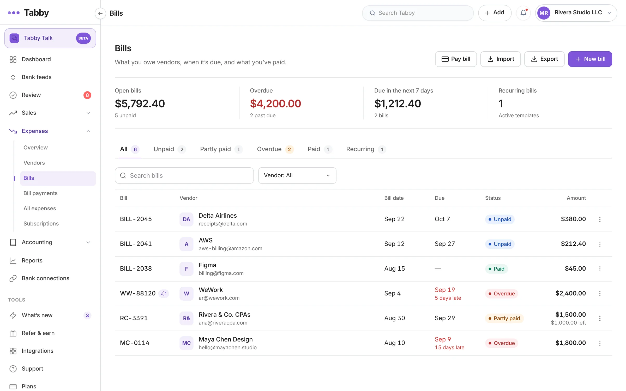Open What's new in tools

(50, 315)
